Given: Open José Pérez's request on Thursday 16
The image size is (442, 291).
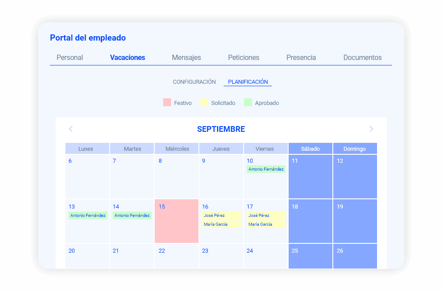Looking at the screenshot, I should pyautogui.click(x=221, y=216).
